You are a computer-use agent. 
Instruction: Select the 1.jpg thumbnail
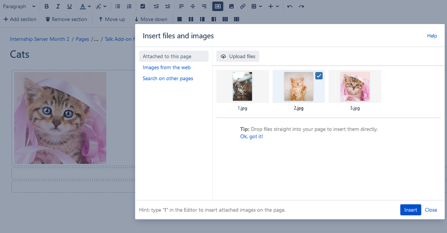click(242, 86)
